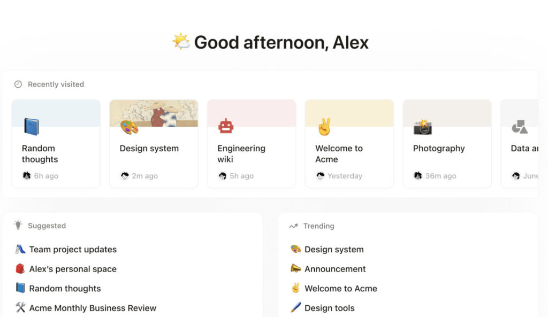Click the palette icon on Design system card

(x=128, y=128)
